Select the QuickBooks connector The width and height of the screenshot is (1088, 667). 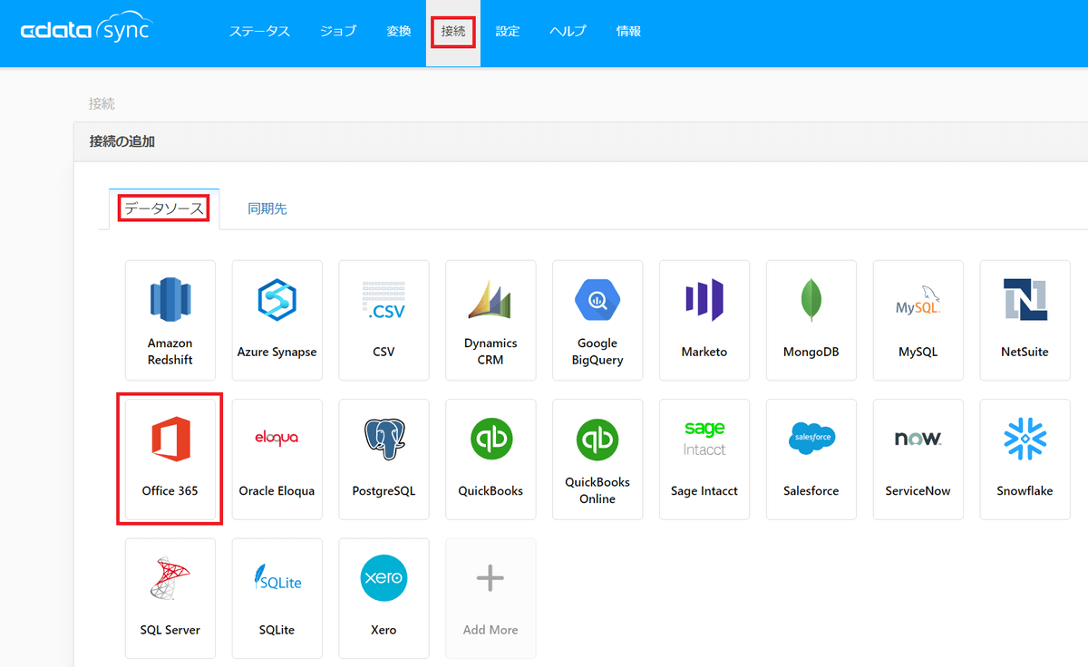(491, 459)
